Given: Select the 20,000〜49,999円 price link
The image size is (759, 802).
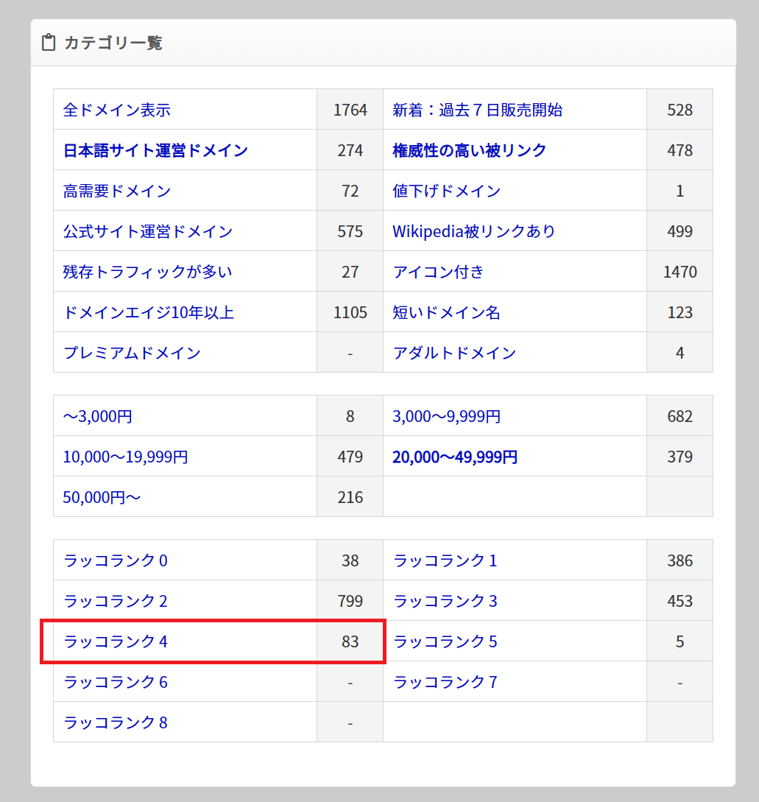Looking at the screenshot, I should point(454,457).
